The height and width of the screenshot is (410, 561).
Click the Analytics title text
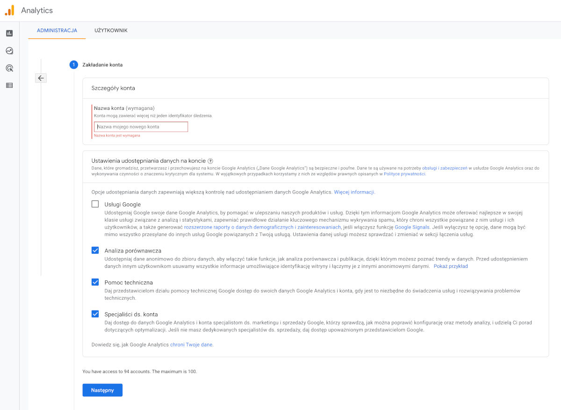point(37,10)
